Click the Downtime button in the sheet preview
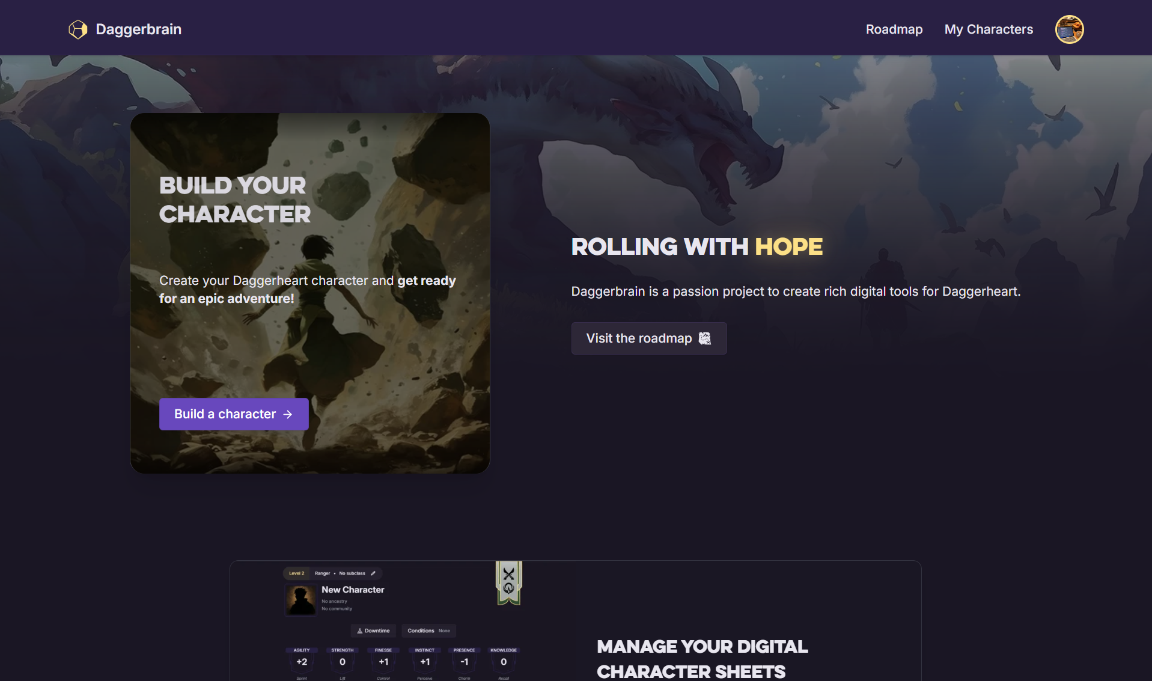The width and height of the screenshot is (1152, 681). pyautogui.click(x=373, y=631)
